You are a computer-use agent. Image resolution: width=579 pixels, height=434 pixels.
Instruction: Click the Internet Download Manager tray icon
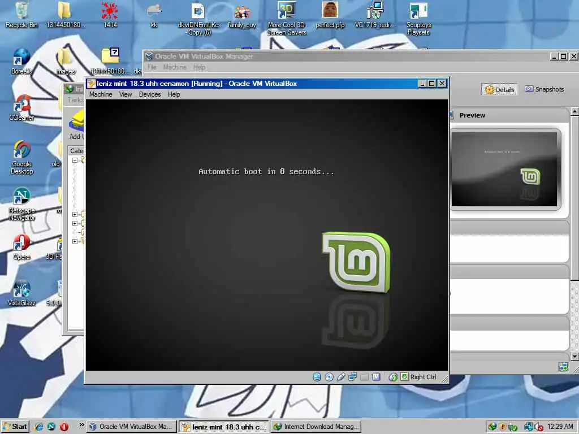492,427
